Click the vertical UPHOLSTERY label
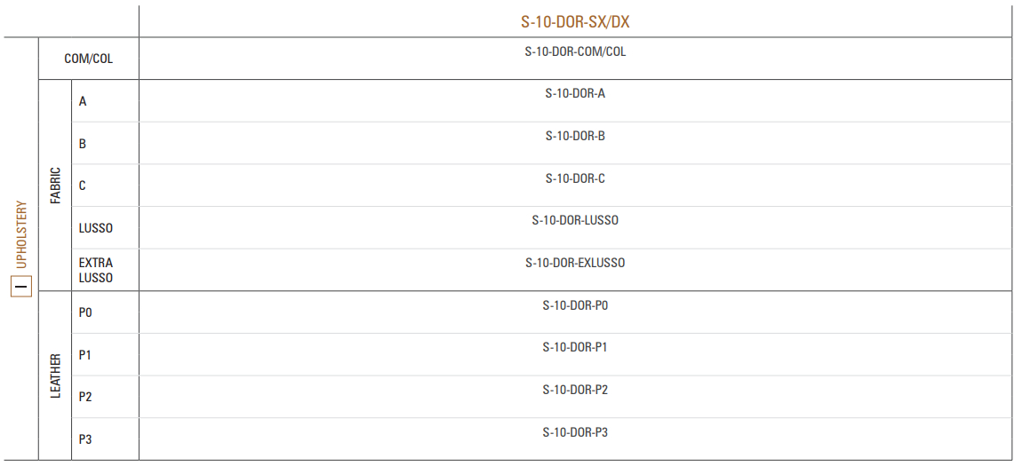 (21, 234)
